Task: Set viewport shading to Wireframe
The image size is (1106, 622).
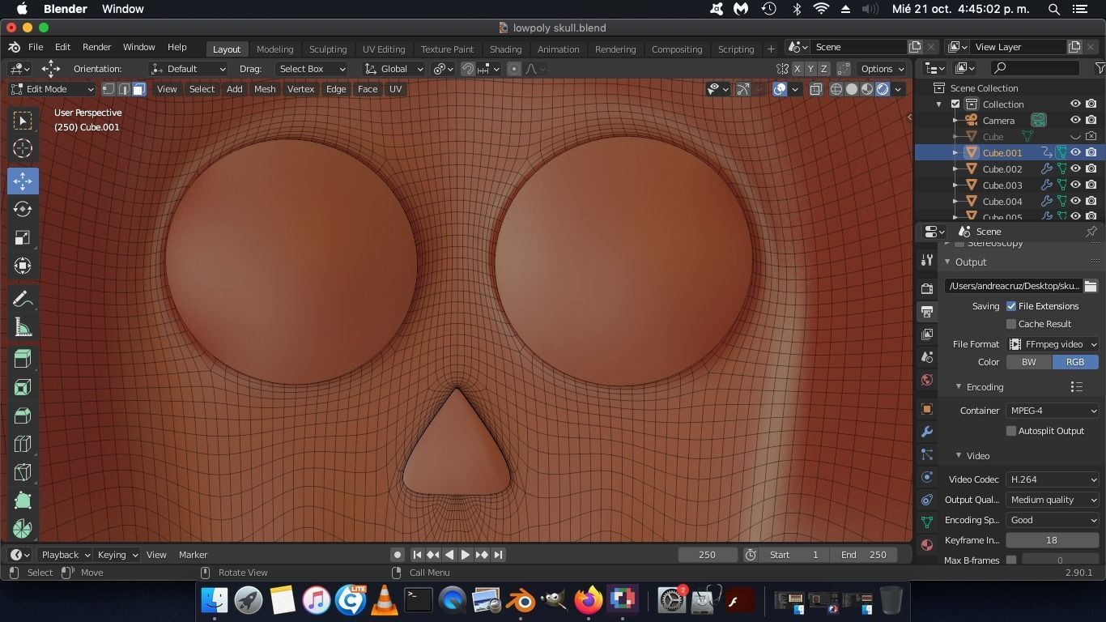Action: click(x=836, y=89)
